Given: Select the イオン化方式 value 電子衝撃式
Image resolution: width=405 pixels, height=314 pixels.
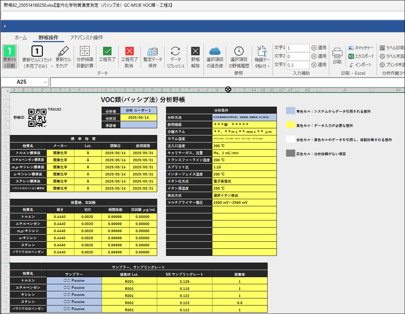Looking at the screenshot, I should pos(244,181).
